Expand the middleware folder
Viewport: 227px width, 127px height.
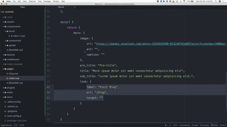click(3, 60)
